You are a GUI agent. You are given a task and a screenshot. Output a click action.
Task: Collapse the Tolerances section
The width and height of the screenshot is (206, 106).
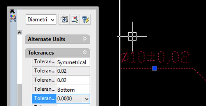(x=85, y=53)
